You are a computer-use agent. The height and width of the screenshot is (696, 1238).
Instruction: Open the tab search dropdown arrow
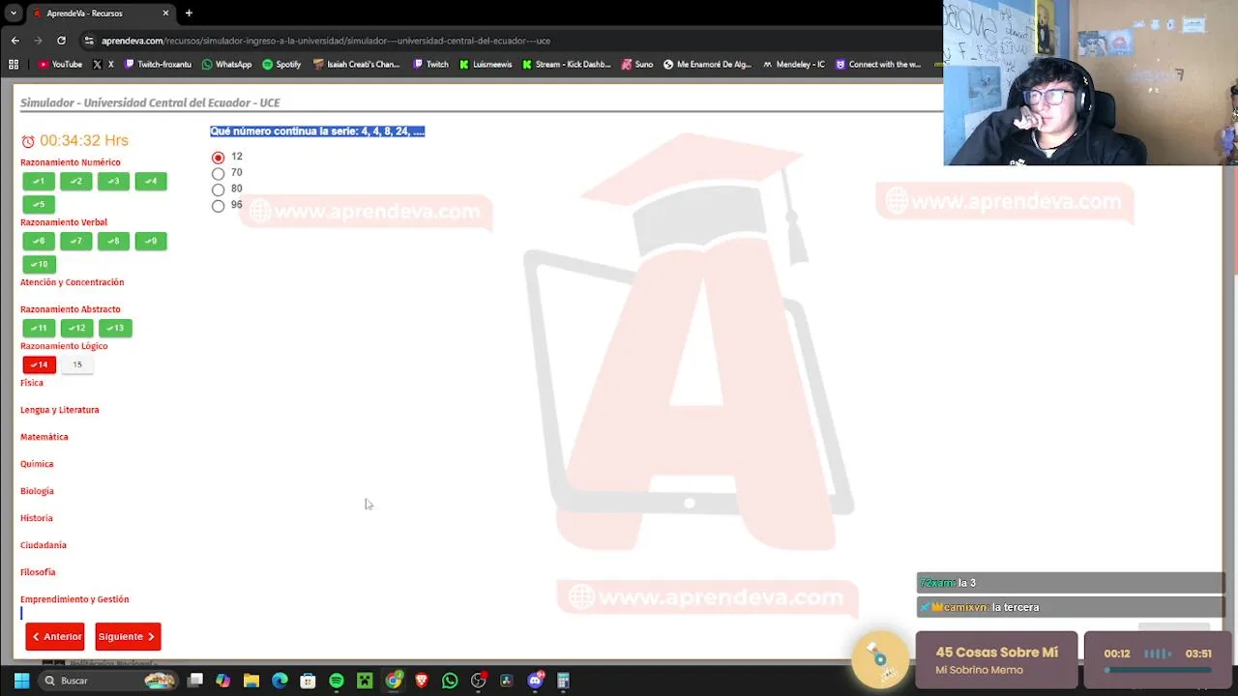pyautogui.click(x=14, y=14)
